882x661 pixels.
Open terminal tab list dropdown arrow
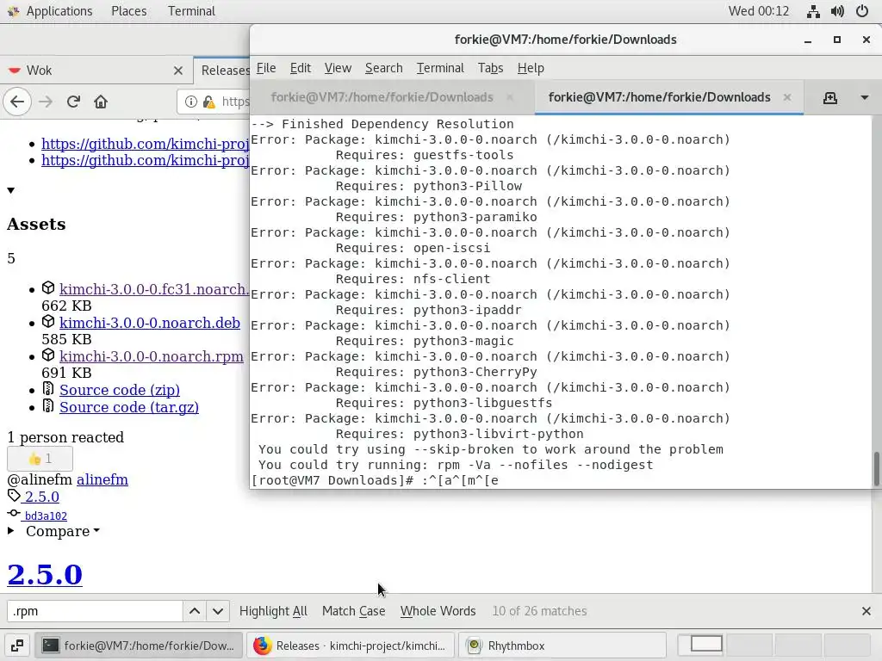(x=865, y=98)
